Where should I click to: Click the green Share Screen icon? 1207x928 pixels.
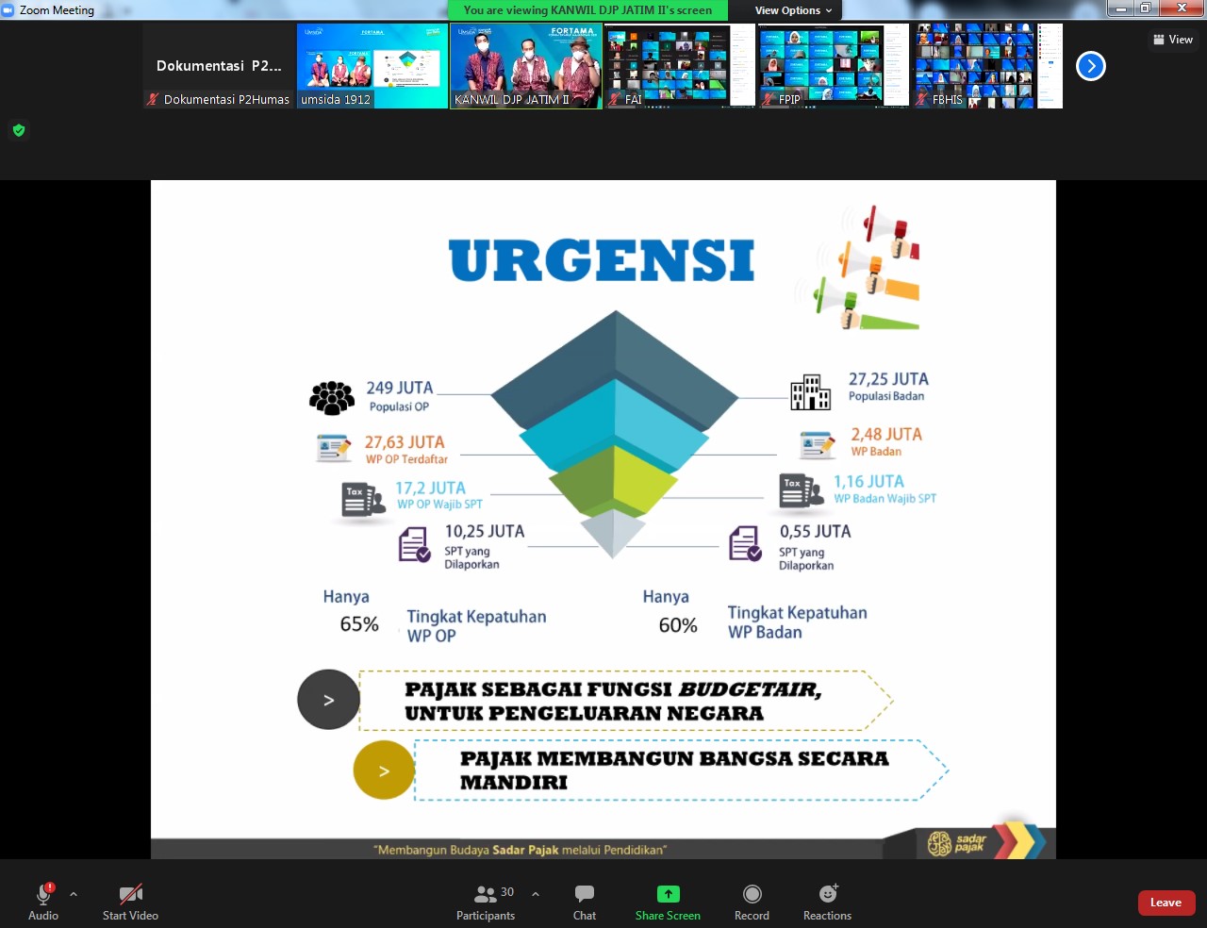coord(668,894)
